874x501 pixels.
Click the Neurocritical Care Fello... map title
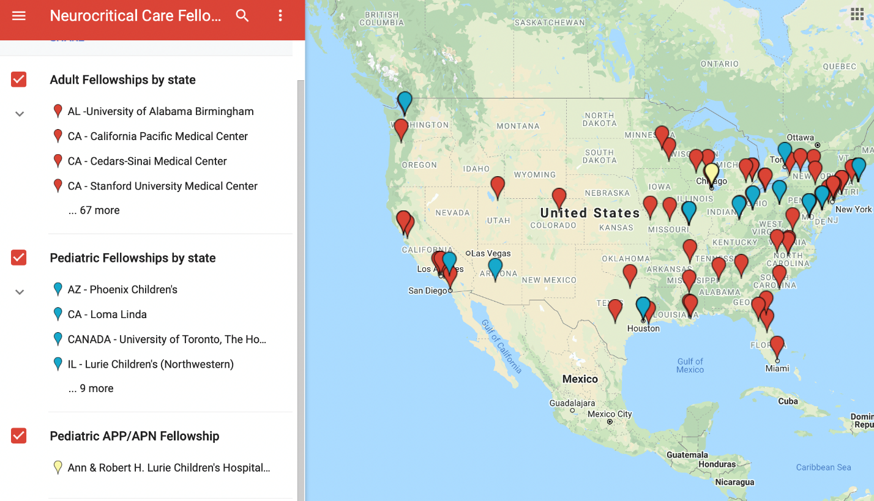(x=136, y=16)
